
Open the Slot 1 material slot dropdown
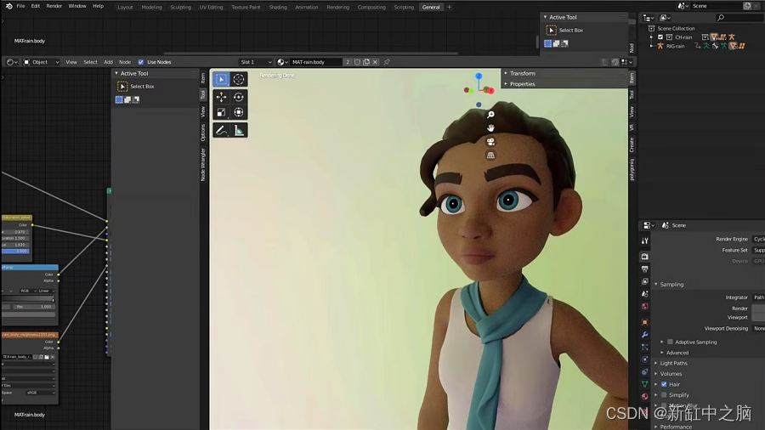(x=256, y=62)
